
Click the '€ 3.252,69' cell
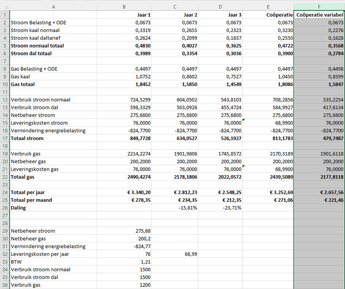pyautogui.click(x=268, y=192)
